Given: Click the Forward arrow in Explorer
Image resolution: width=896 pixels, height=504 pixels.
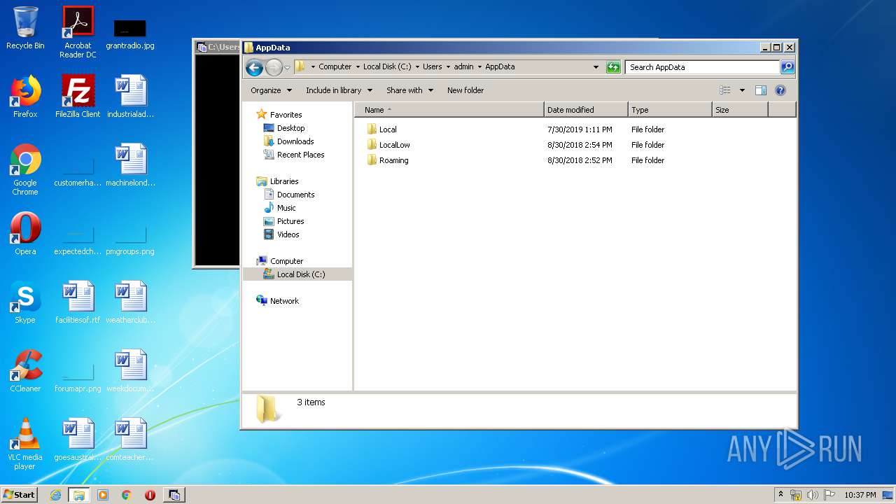Looking at the screenshot, I should (x=274, y=67).
